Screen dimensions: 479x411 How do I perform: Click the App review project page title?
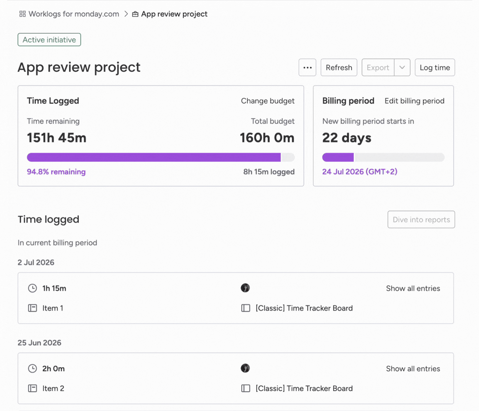pos(79,67)
